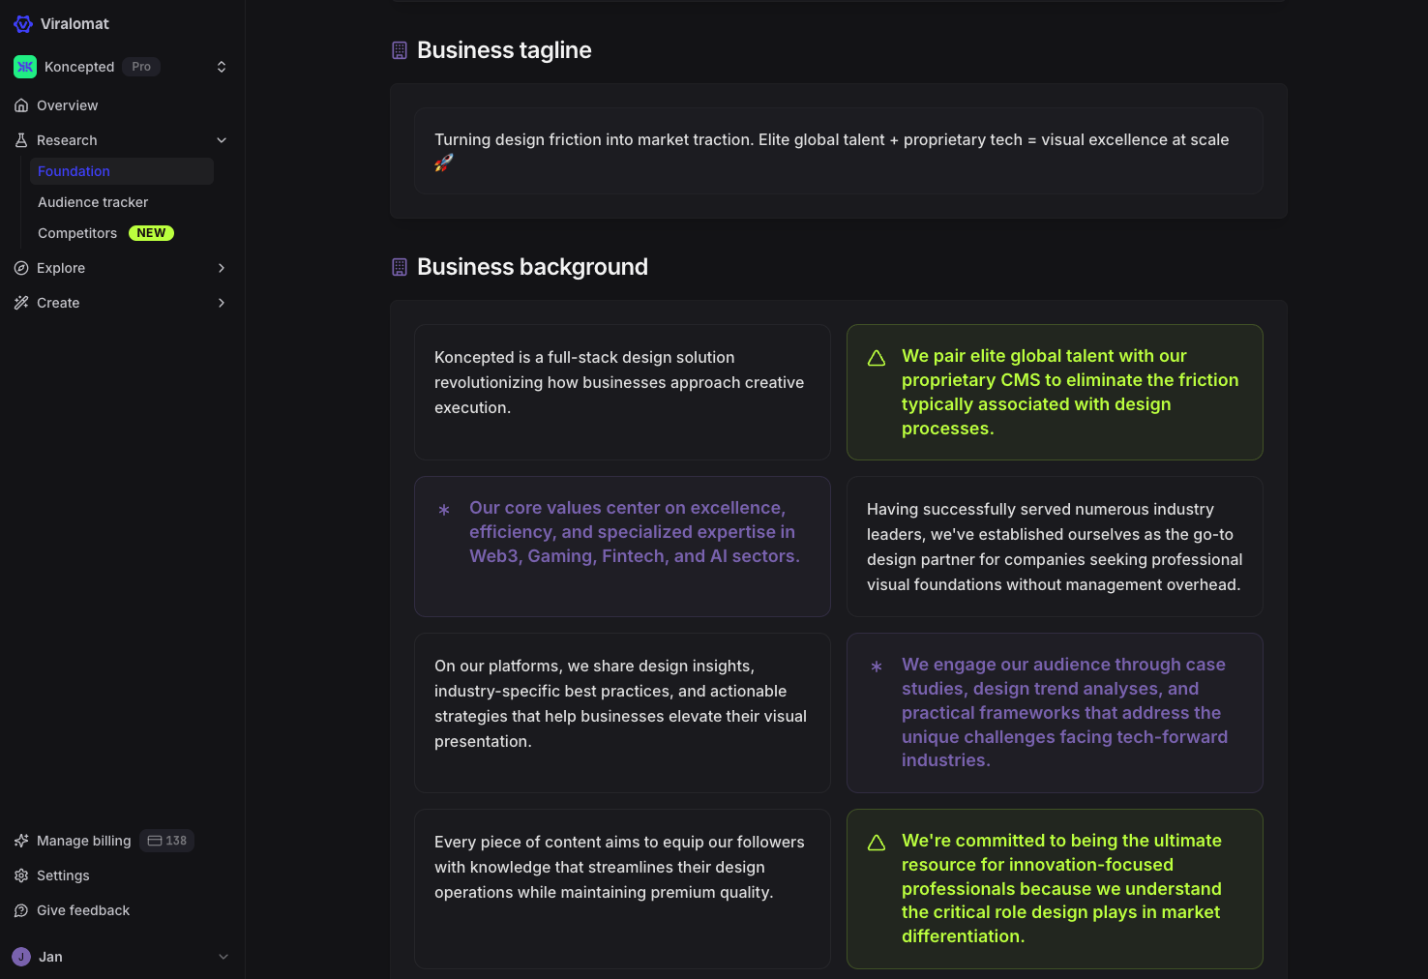Open the workspace switcher chevrons

pyautogui.click(x=222, y=67)
